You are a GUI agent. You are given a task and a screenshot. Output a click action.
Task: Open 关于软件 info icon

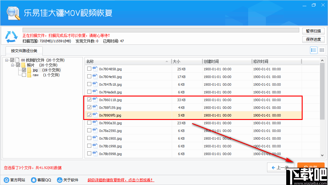tap(59, 180)
